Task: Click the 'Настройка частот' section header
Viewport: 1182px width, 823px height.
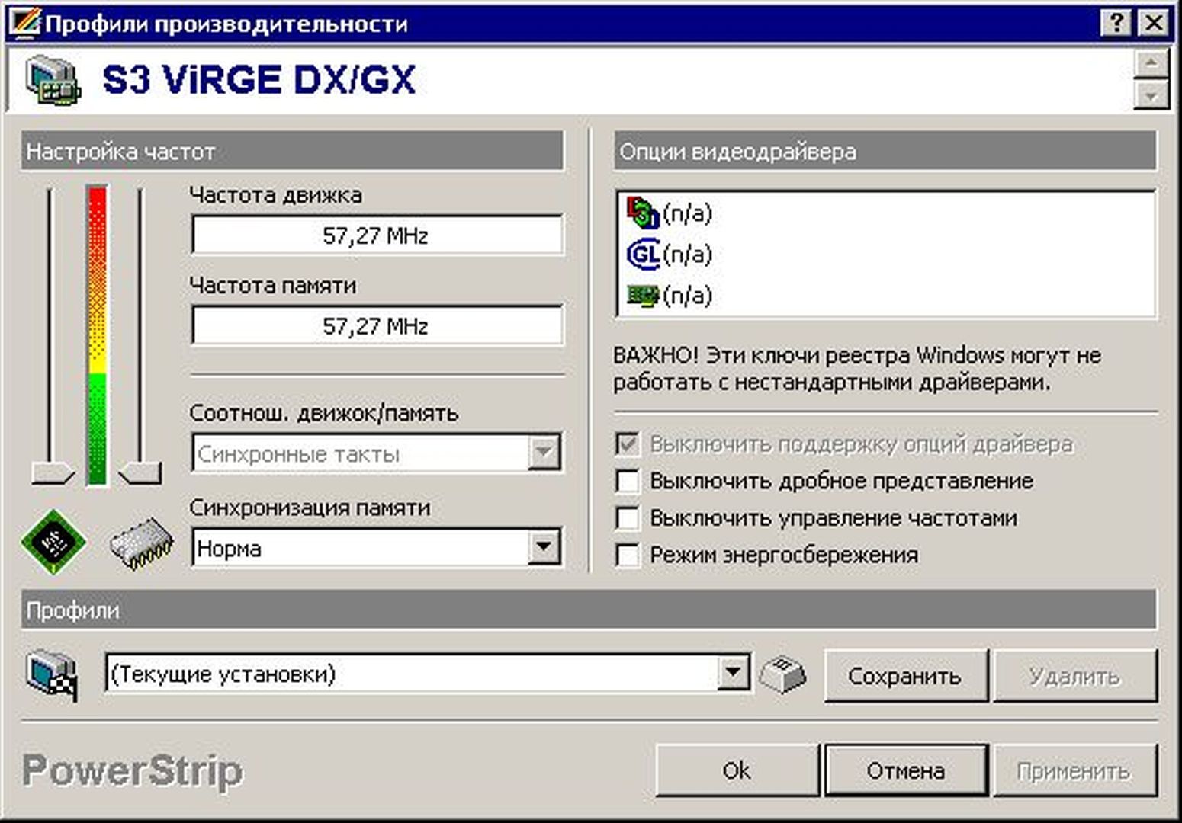Action: pos(293,151)
